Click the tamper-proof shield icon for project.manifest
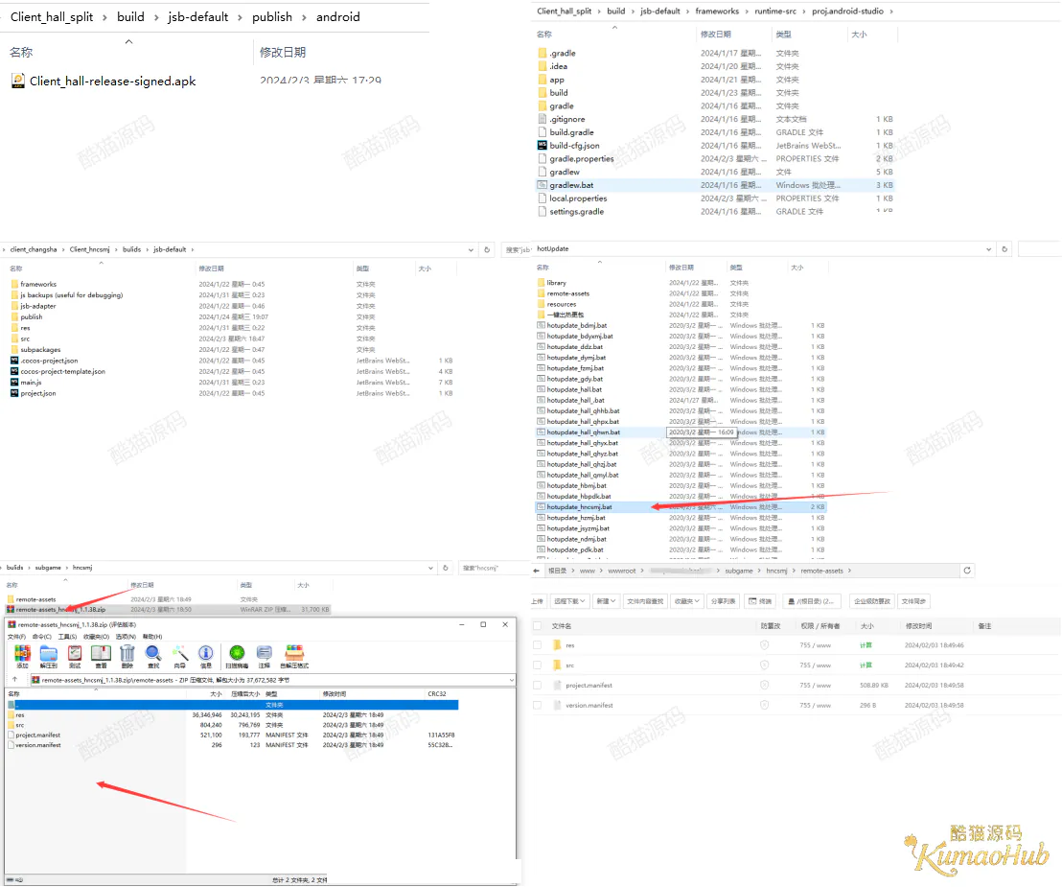The image size is (1062, 887). (765, 685)
